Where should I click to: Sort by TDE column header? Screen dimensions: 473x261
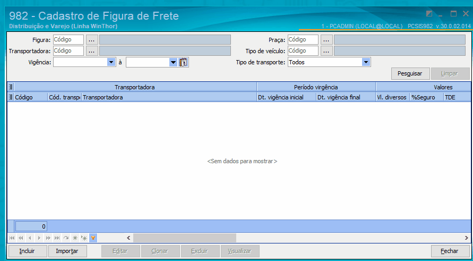[x=457, y=97]
